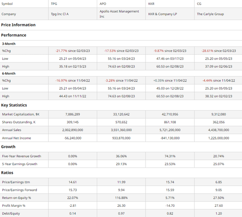Click the CG symbol header
The image size is (242, 217).
coord(199,4)
